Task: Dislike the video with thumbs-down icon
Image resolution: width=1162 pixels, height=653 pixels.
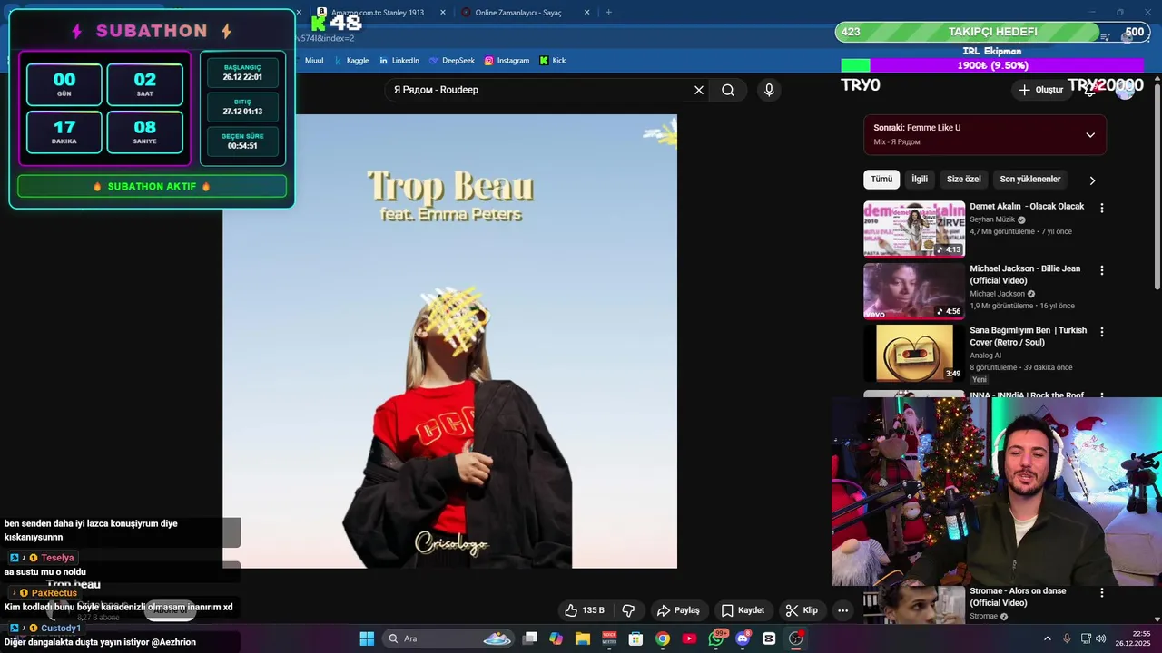Action: pos(628,610)
